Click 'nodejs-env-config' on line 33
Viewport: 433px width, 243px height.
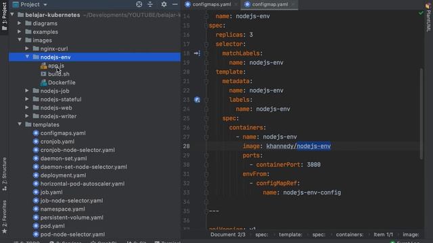tap(312, 192)
